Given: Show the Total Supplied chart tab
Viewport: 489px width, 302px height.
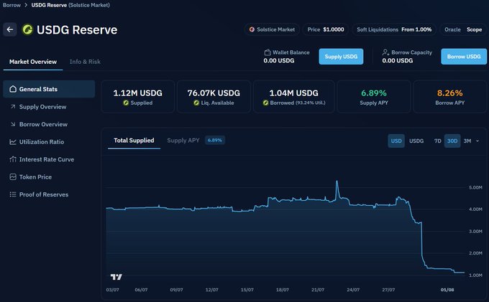Looking at the screenshot, I should click(134, 141).
